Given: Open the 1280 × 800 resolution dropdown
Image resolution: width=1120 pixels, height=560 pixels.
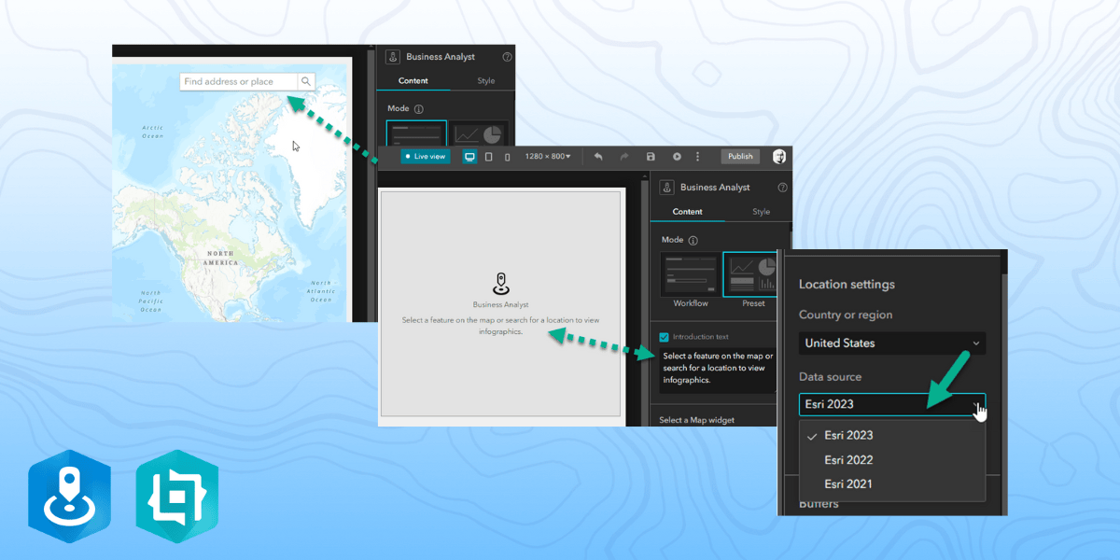Looking at the screenshot, I should 547,156.
